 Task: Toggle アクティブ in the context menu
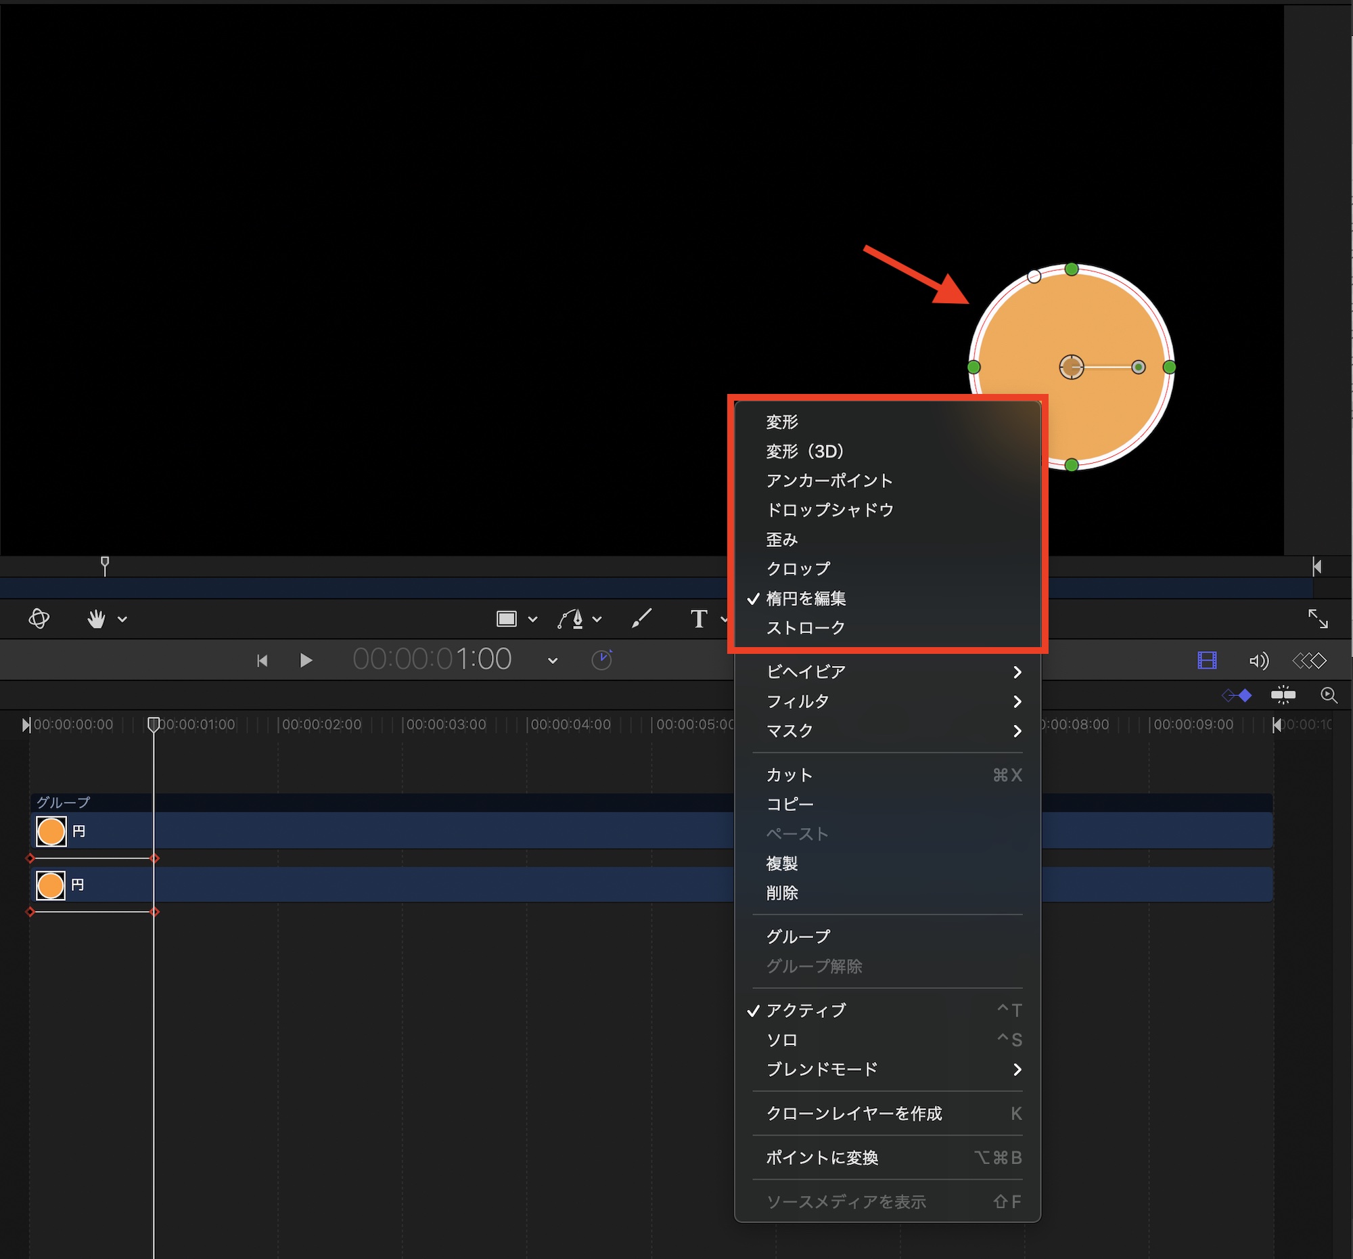click(806, 1010)
